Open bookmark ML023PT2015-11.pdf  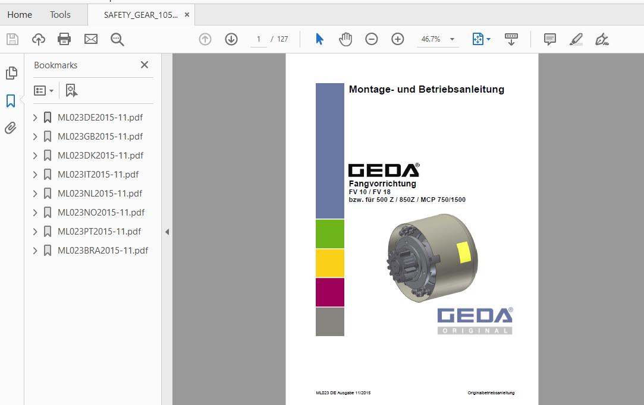(x=99, y=232)
